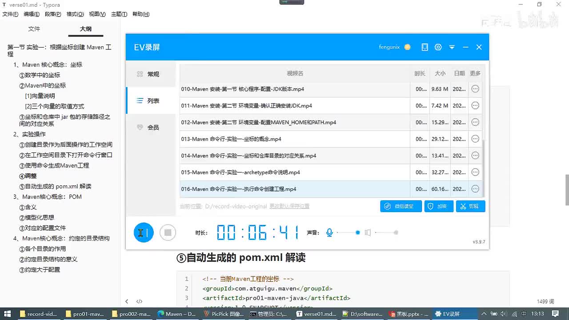Open Typora 帮助(H) menu
569x320 pixels.
(141, 14)
